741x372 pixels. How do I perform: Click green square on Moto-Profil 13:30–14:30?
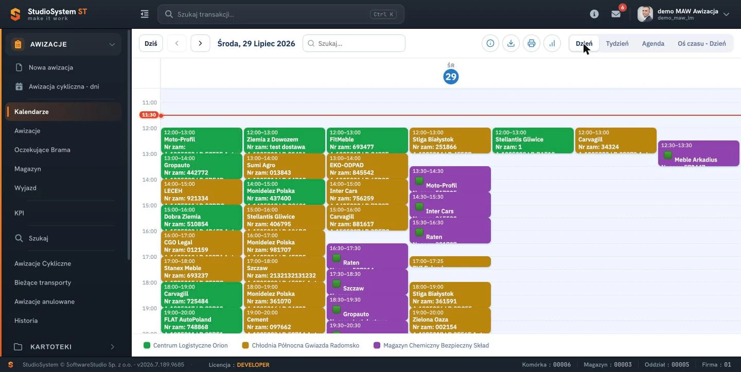click(x=419, y=181)
